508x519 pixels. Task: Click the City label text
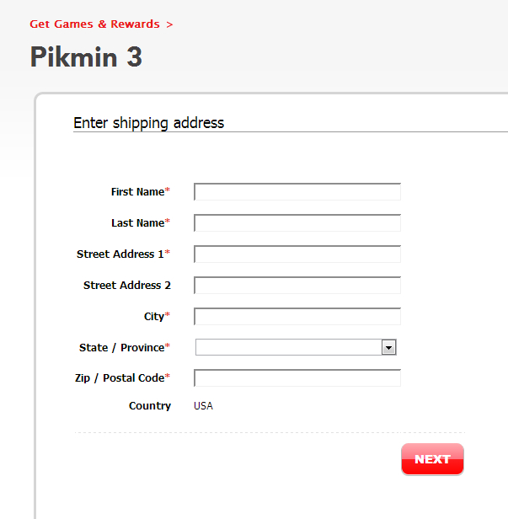154,317
